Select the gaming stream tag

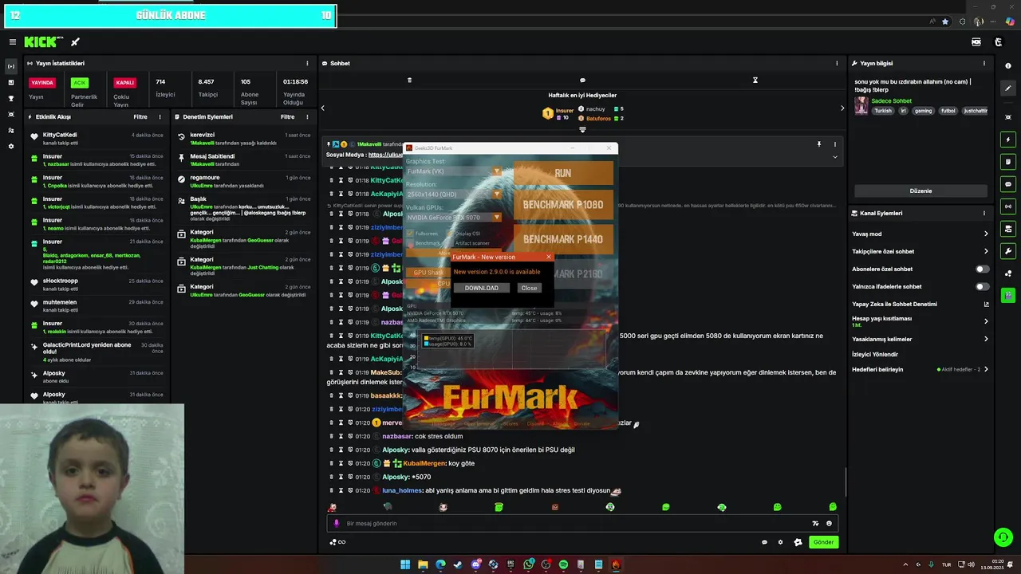[x=923, y=111]
